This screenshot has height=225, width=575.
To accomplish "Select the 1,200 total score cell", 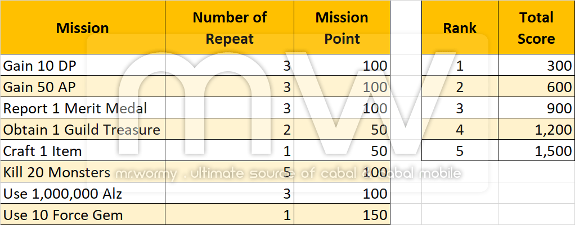I will [x=536, y=130].
